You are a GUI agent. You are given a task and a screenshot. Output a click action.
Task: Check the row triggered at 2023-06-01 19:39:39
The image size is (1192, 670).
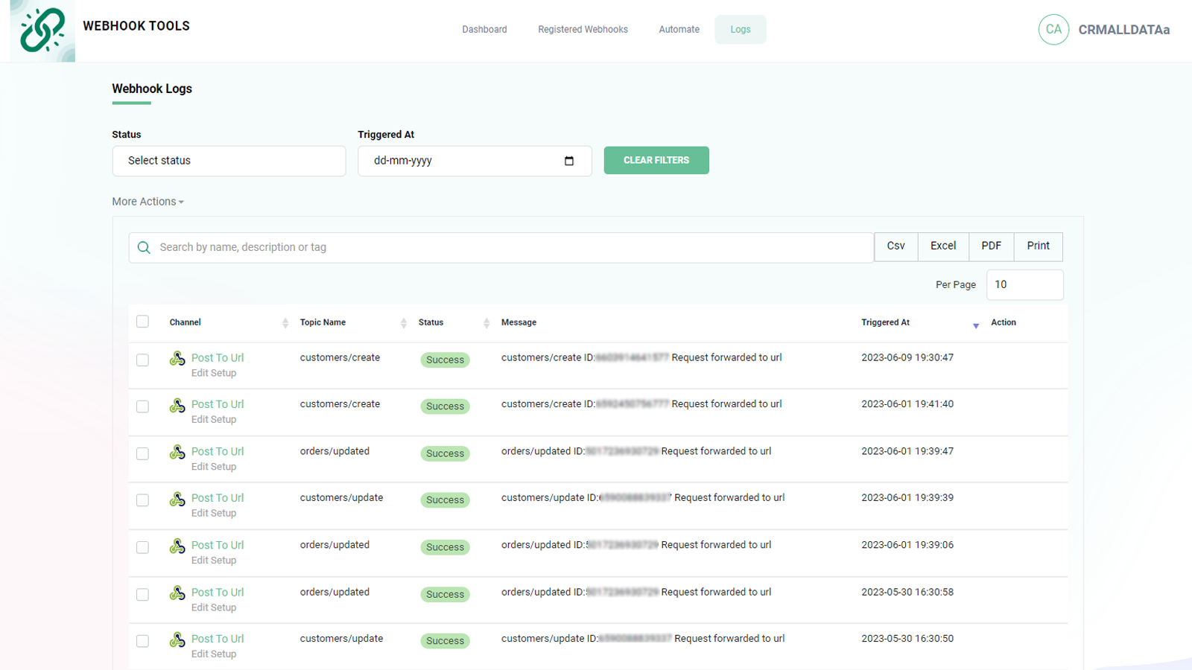[x=143, y=500]
